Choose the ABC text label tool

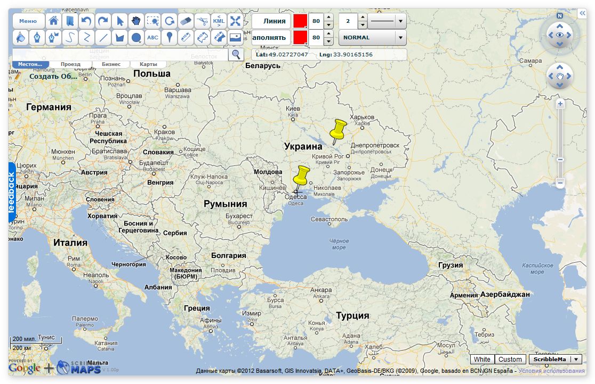click(153, 37)
